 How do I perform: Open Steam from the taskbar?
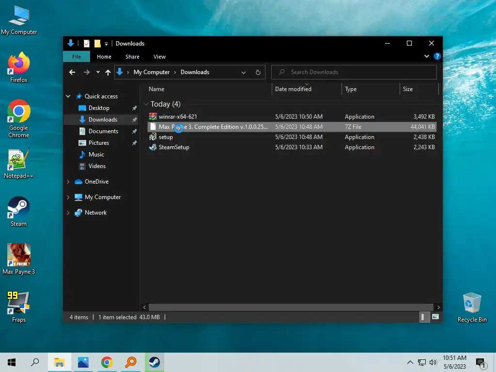click(155, 362)
